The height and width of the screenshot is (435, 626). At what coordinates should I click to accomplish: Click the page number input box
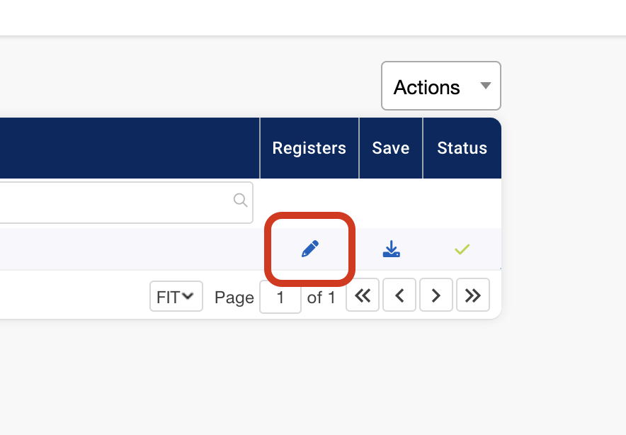(280, 298)
